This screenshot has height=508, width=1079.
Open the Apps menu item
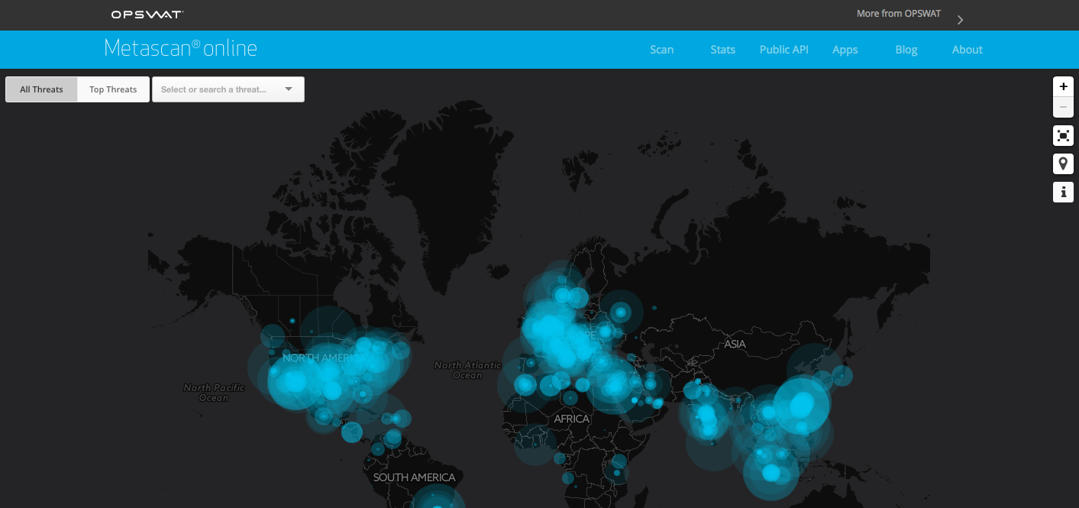tap(845, 50)
